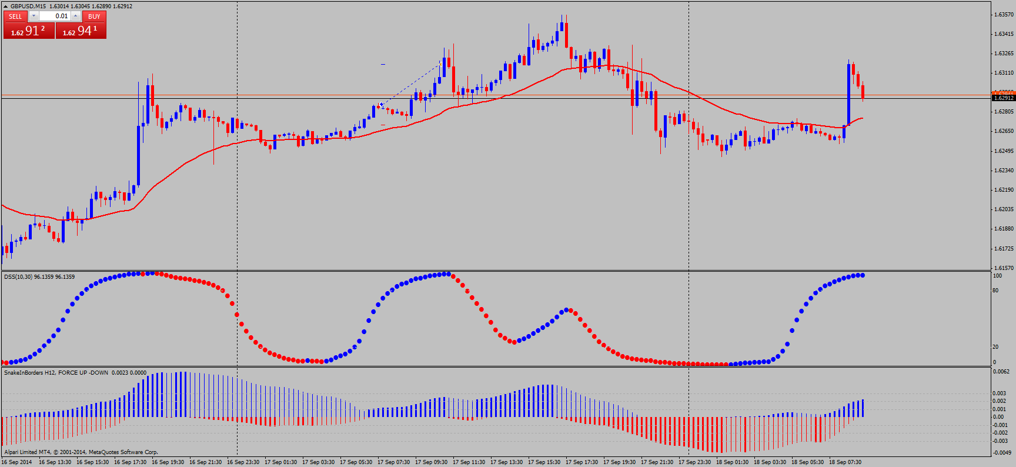Click the 18 Sep 03:30 time axis label

click(x=770, y=462)
